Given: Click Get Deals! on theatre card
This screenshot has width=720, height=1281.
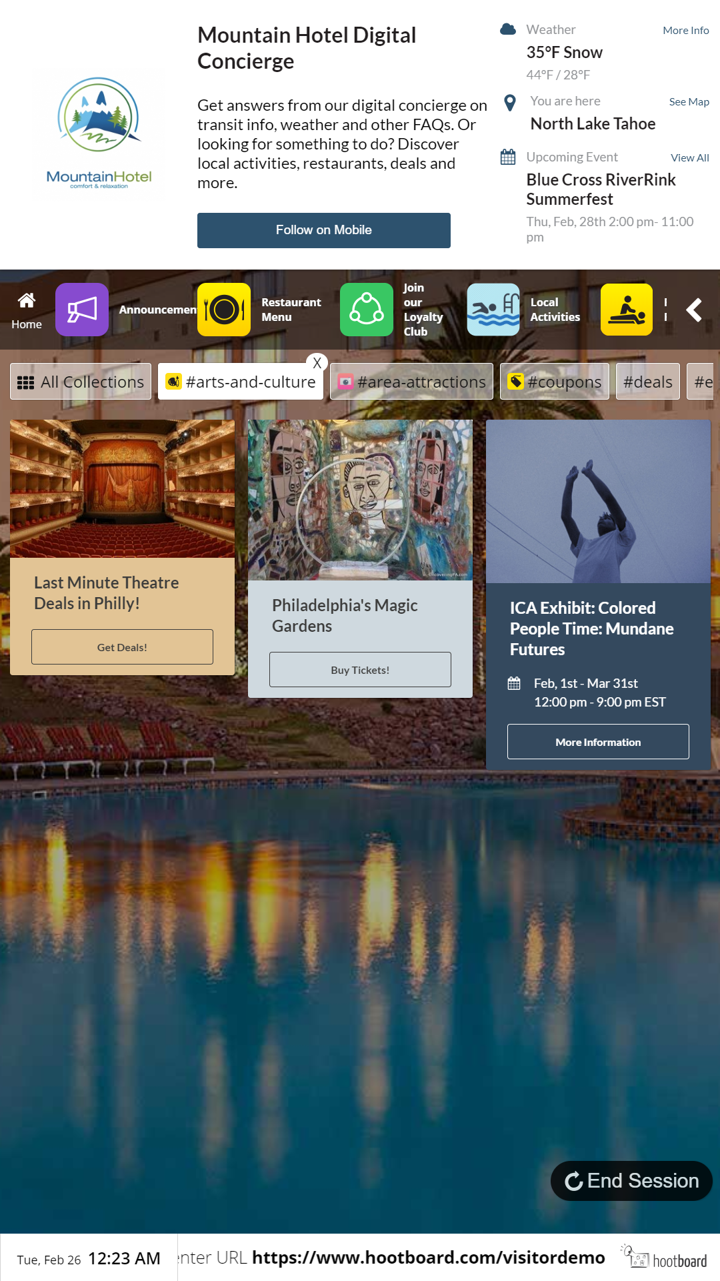Looking at the screenshot, I should (122, 647).
